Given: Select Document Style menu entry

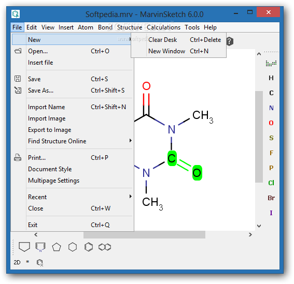Looking at the screenshot, I should coord(72,169).
